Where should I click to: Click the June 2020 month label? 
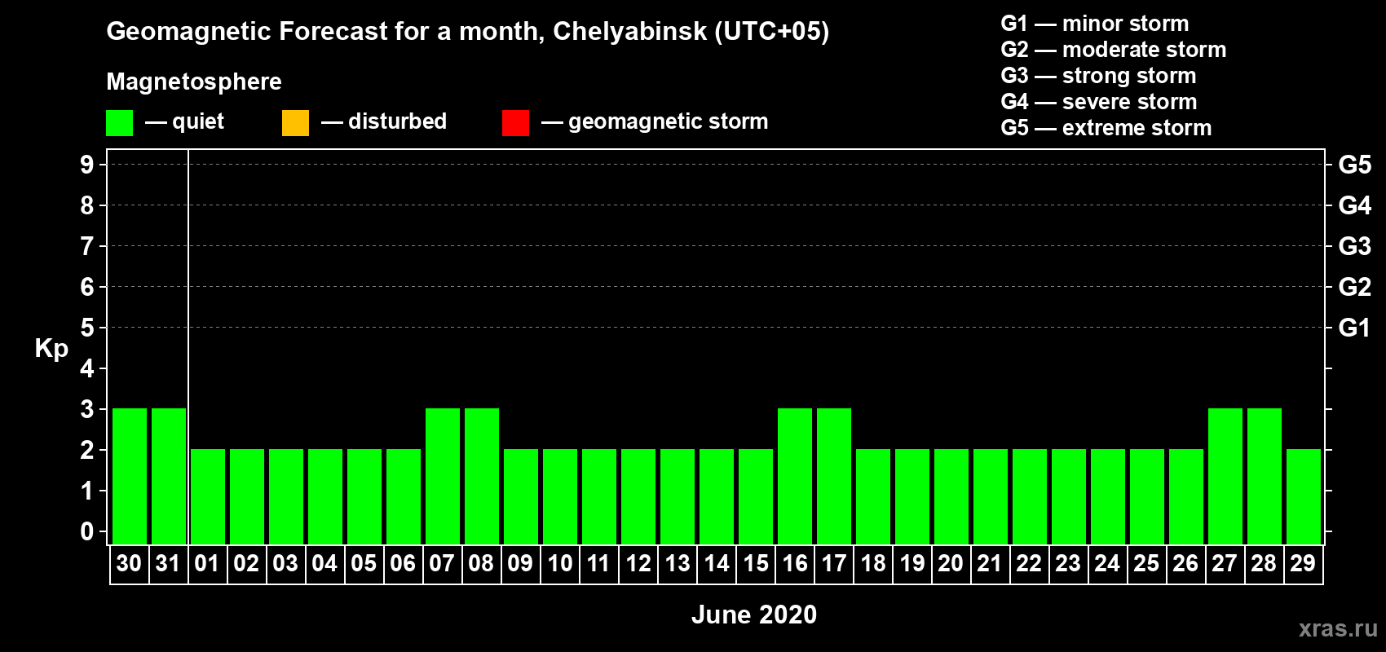click(x=754, y=615)
